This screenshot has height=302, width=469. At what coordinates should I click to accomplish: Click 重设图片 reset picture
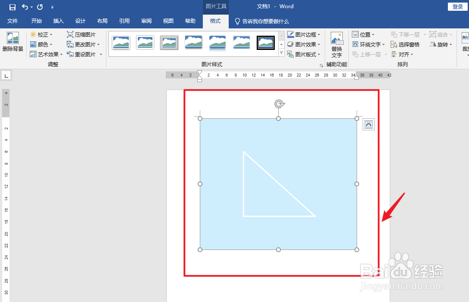(81, 54)
